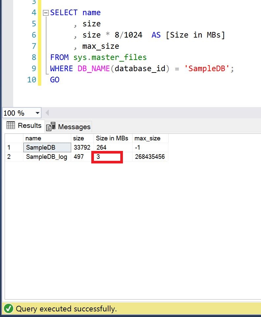
Task: Click the green success checkmark icon
Action: point(9,309)
